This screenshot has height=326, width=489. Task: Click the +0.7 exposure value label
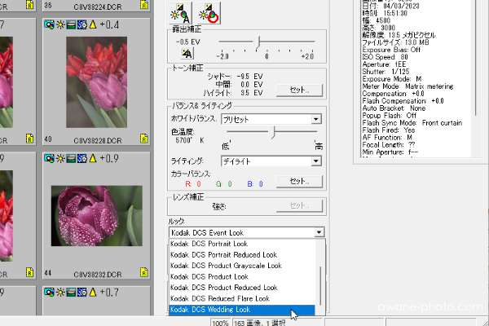109,293
